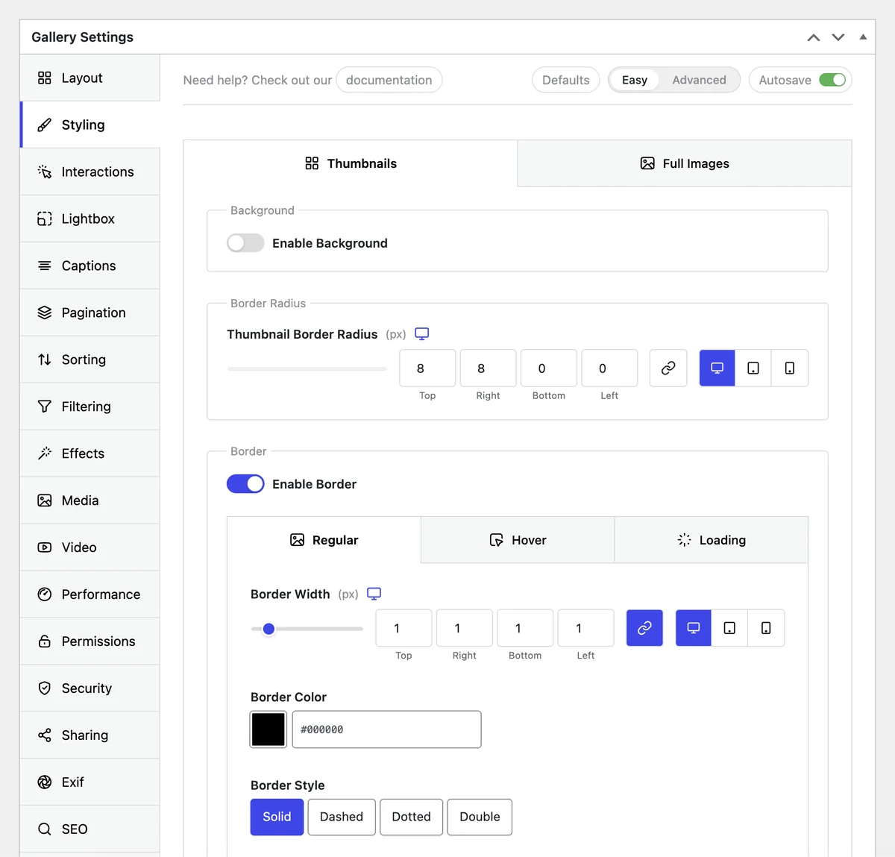The height and width of the screenshot is (857, 895).
Task: Open the Loading border state tab
Action: click(711, 540)
